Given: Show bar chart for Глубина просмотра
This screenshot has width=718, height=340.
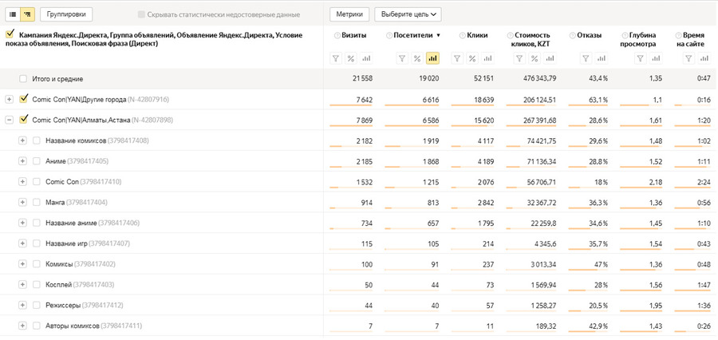Looking at the screenshot, I should coord(656,58).
